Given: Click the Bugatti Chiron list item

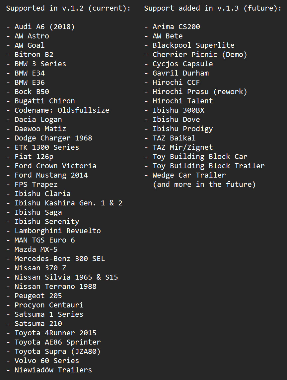Looking at the screenshot, I should point(45,101).
